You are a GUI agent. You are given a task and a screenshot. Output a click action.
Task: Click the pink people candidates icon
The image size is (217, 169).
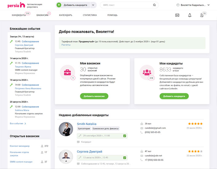[x=147, y=72]
